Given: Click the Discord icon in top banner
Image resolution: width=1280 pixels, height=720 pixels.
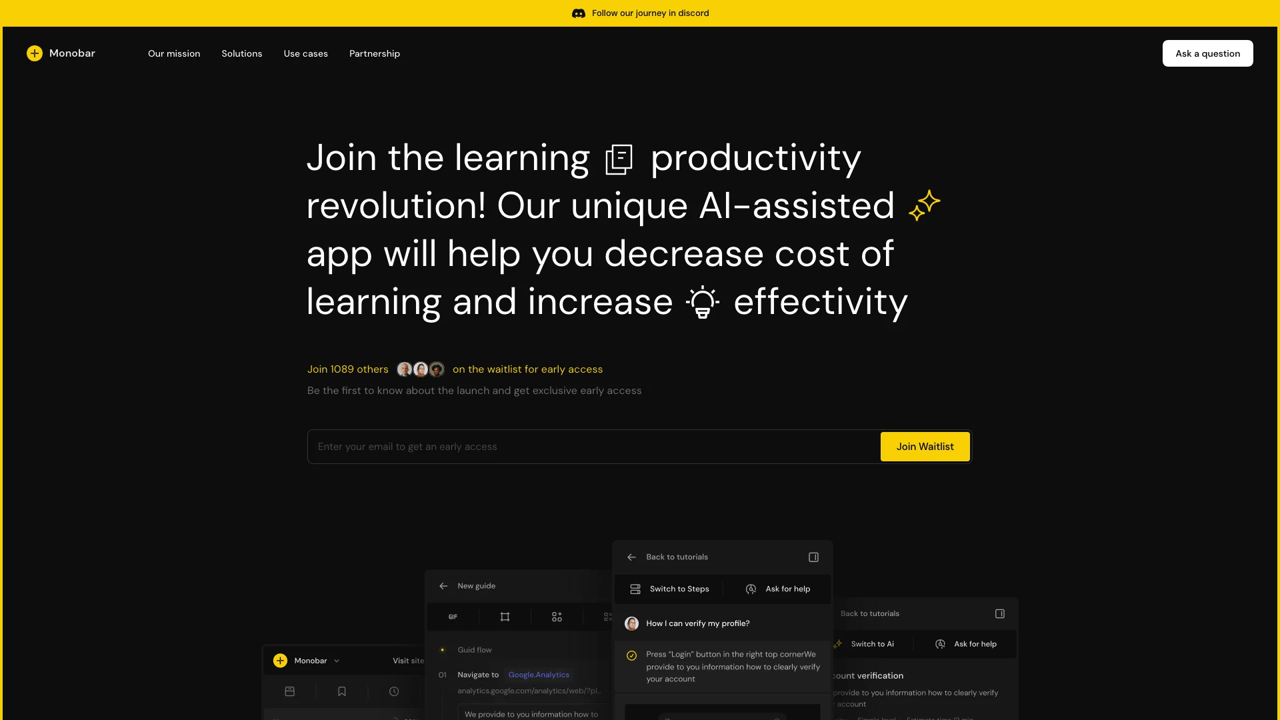Looking at the screenshot, I should (x=577, y=13).
